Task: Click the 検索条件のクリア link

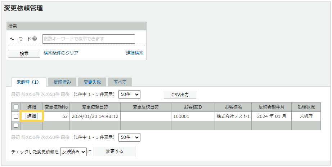Action: [61, 53]
